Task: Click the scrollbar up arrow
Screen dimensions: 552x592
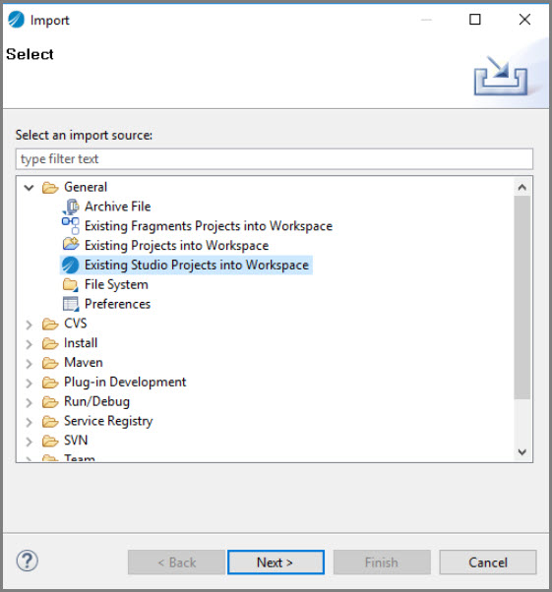Action: click(x=522, y=187)
